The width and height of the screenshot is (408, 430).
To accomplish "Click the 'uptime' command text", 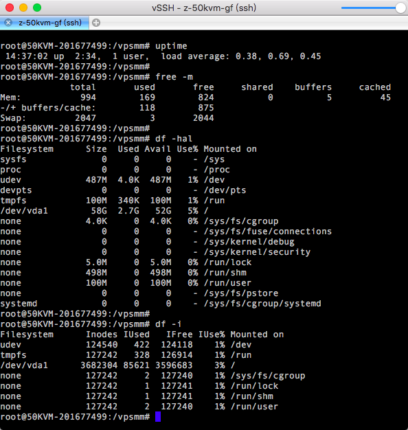I will pos(171,46).
